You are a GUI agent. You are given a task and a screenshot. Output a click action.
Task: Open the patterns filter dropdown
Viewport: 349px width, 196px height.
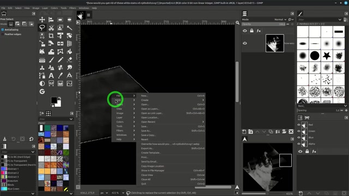[71, 119]
